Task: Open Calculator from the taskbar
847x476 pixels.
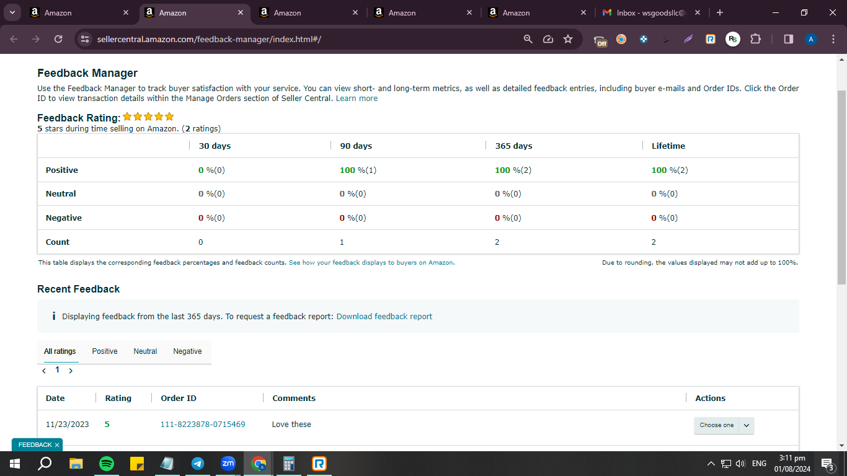Action: coord(289,464)
